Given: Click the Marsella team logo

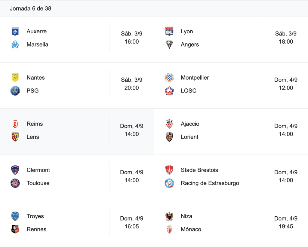Looking at the screenshot, I should [15, 45].
